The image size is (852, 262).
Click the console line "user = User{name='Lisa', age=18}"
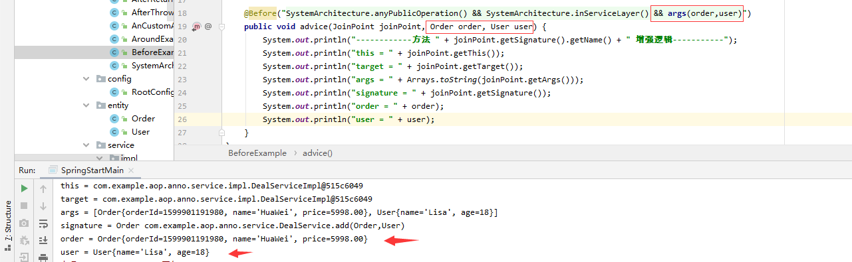pos(135,252)
